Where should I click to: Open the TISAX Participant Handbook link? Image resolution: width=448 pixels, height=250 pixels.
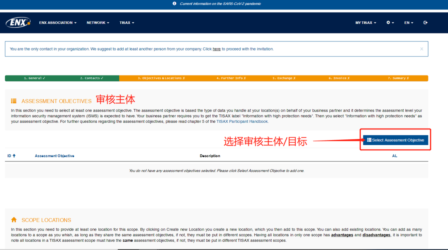[x=242, y=121]
